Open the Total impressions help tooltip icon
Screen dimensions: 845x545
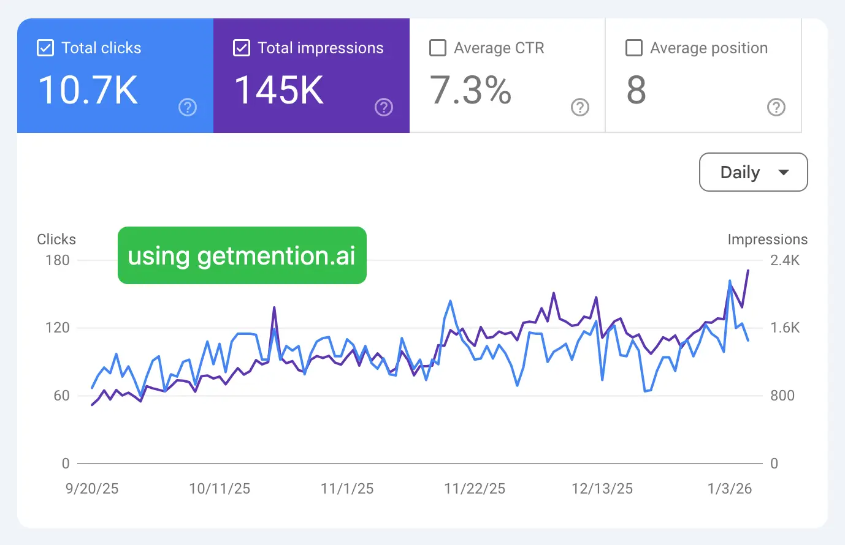tap(384, 107)
